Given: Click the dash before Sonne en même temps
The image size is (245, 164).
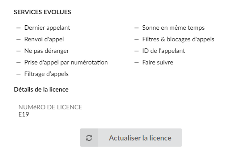Looking at the screenshot, I should [136, 28].
